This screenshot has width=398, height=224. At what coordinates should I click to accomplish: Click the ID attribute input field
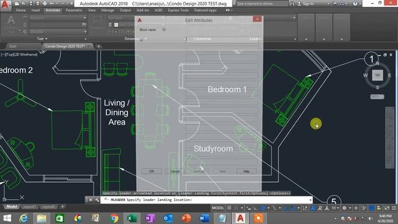(x=221, y=39)
